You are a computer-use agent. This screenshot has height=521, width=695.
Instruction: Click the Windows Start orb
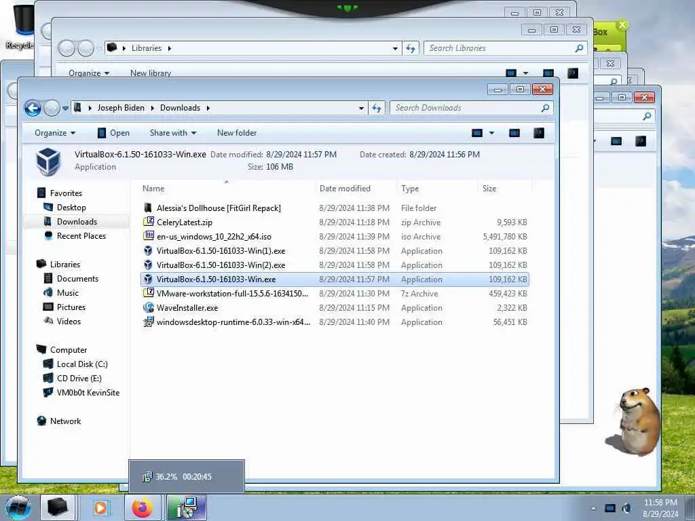click(x=18, y=508)
